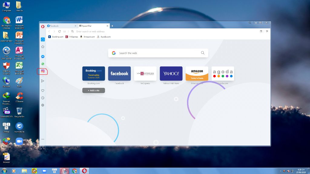The height and width of the screenshot is (174, 310).
Task: Open Microsoft Excel 2010 desktop icon
Action: click(x=19, y=68)
